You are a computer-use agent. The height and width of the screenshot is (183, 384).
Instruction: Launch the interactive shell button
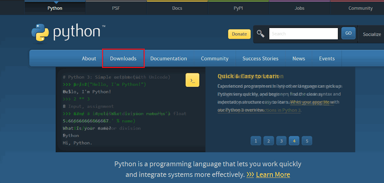[192, 80]
